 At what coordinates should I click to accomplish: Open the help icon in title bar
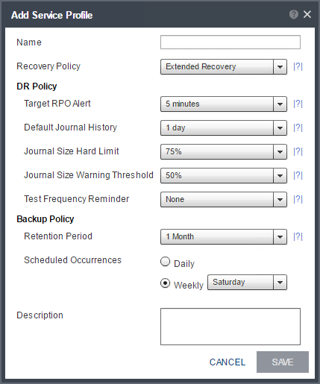pos(294,15)
